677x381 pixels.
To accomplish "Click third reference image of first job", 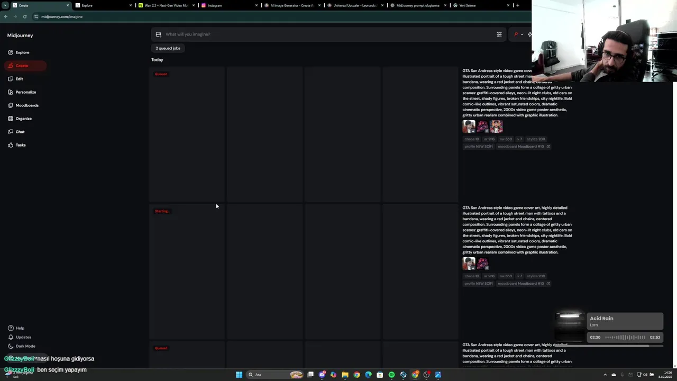I will pos(496,126).
